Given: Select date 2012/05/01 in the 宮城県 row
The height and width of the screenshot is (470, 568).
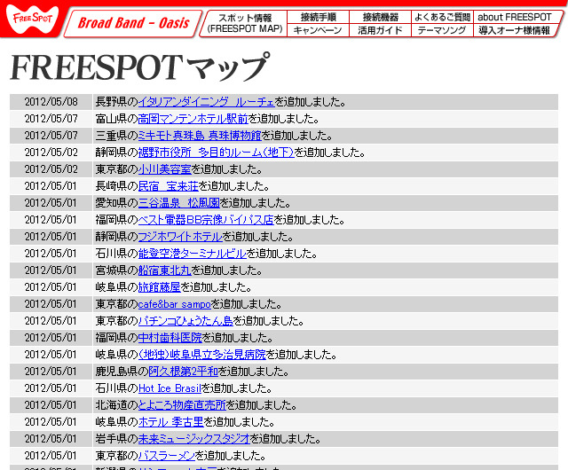Looking at the screenshot, I should [51, 270].
